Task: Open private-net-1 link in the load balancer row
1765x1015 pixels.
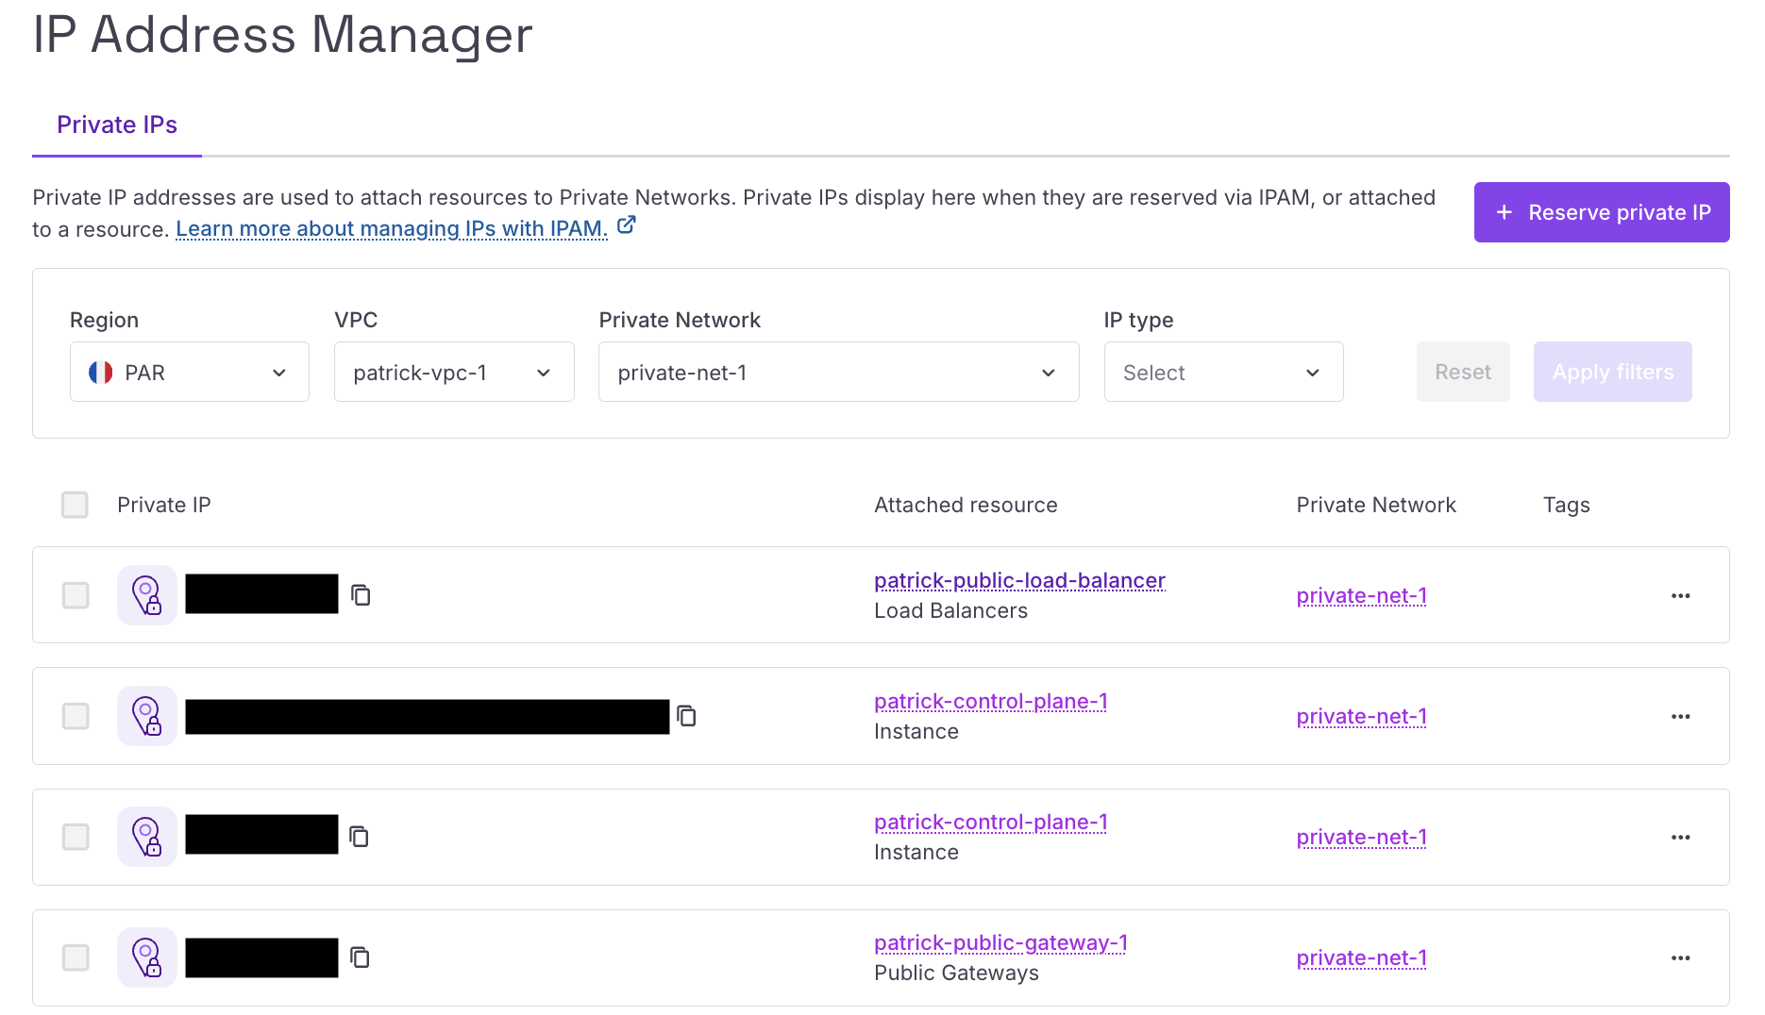Action: click(1361, 595)
